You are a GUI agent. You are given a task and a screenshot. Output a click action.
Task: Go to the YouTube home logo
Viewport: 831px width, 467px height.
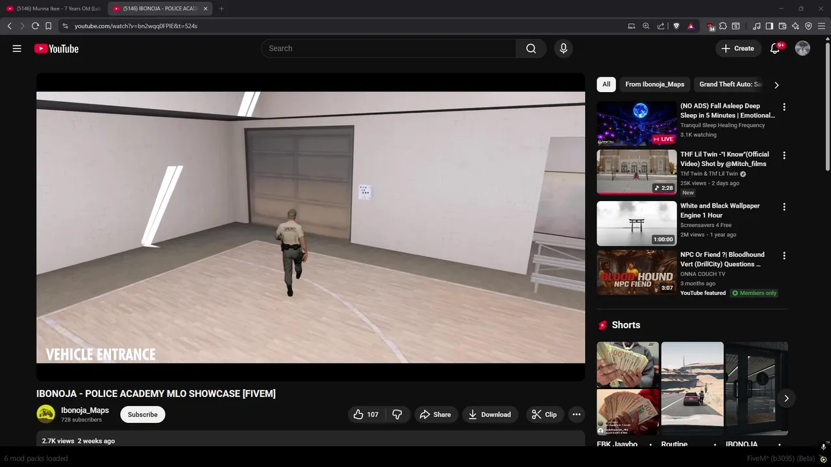[x=56, y=49]
